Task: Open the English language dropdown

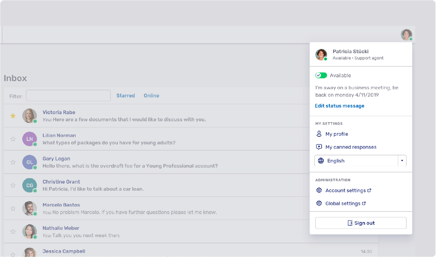Action: (x=356, y=161)
